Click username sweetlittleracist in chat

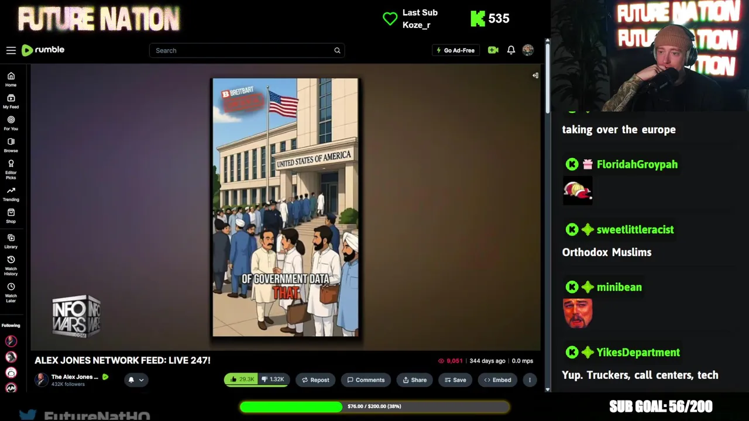pos(635,230)
